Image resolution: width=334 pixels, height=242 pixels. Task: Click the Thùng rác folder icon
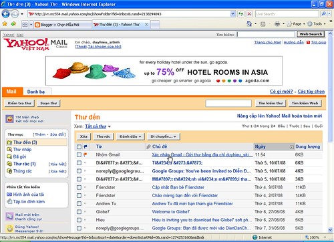pyautogui.click(x=9, y=171)
